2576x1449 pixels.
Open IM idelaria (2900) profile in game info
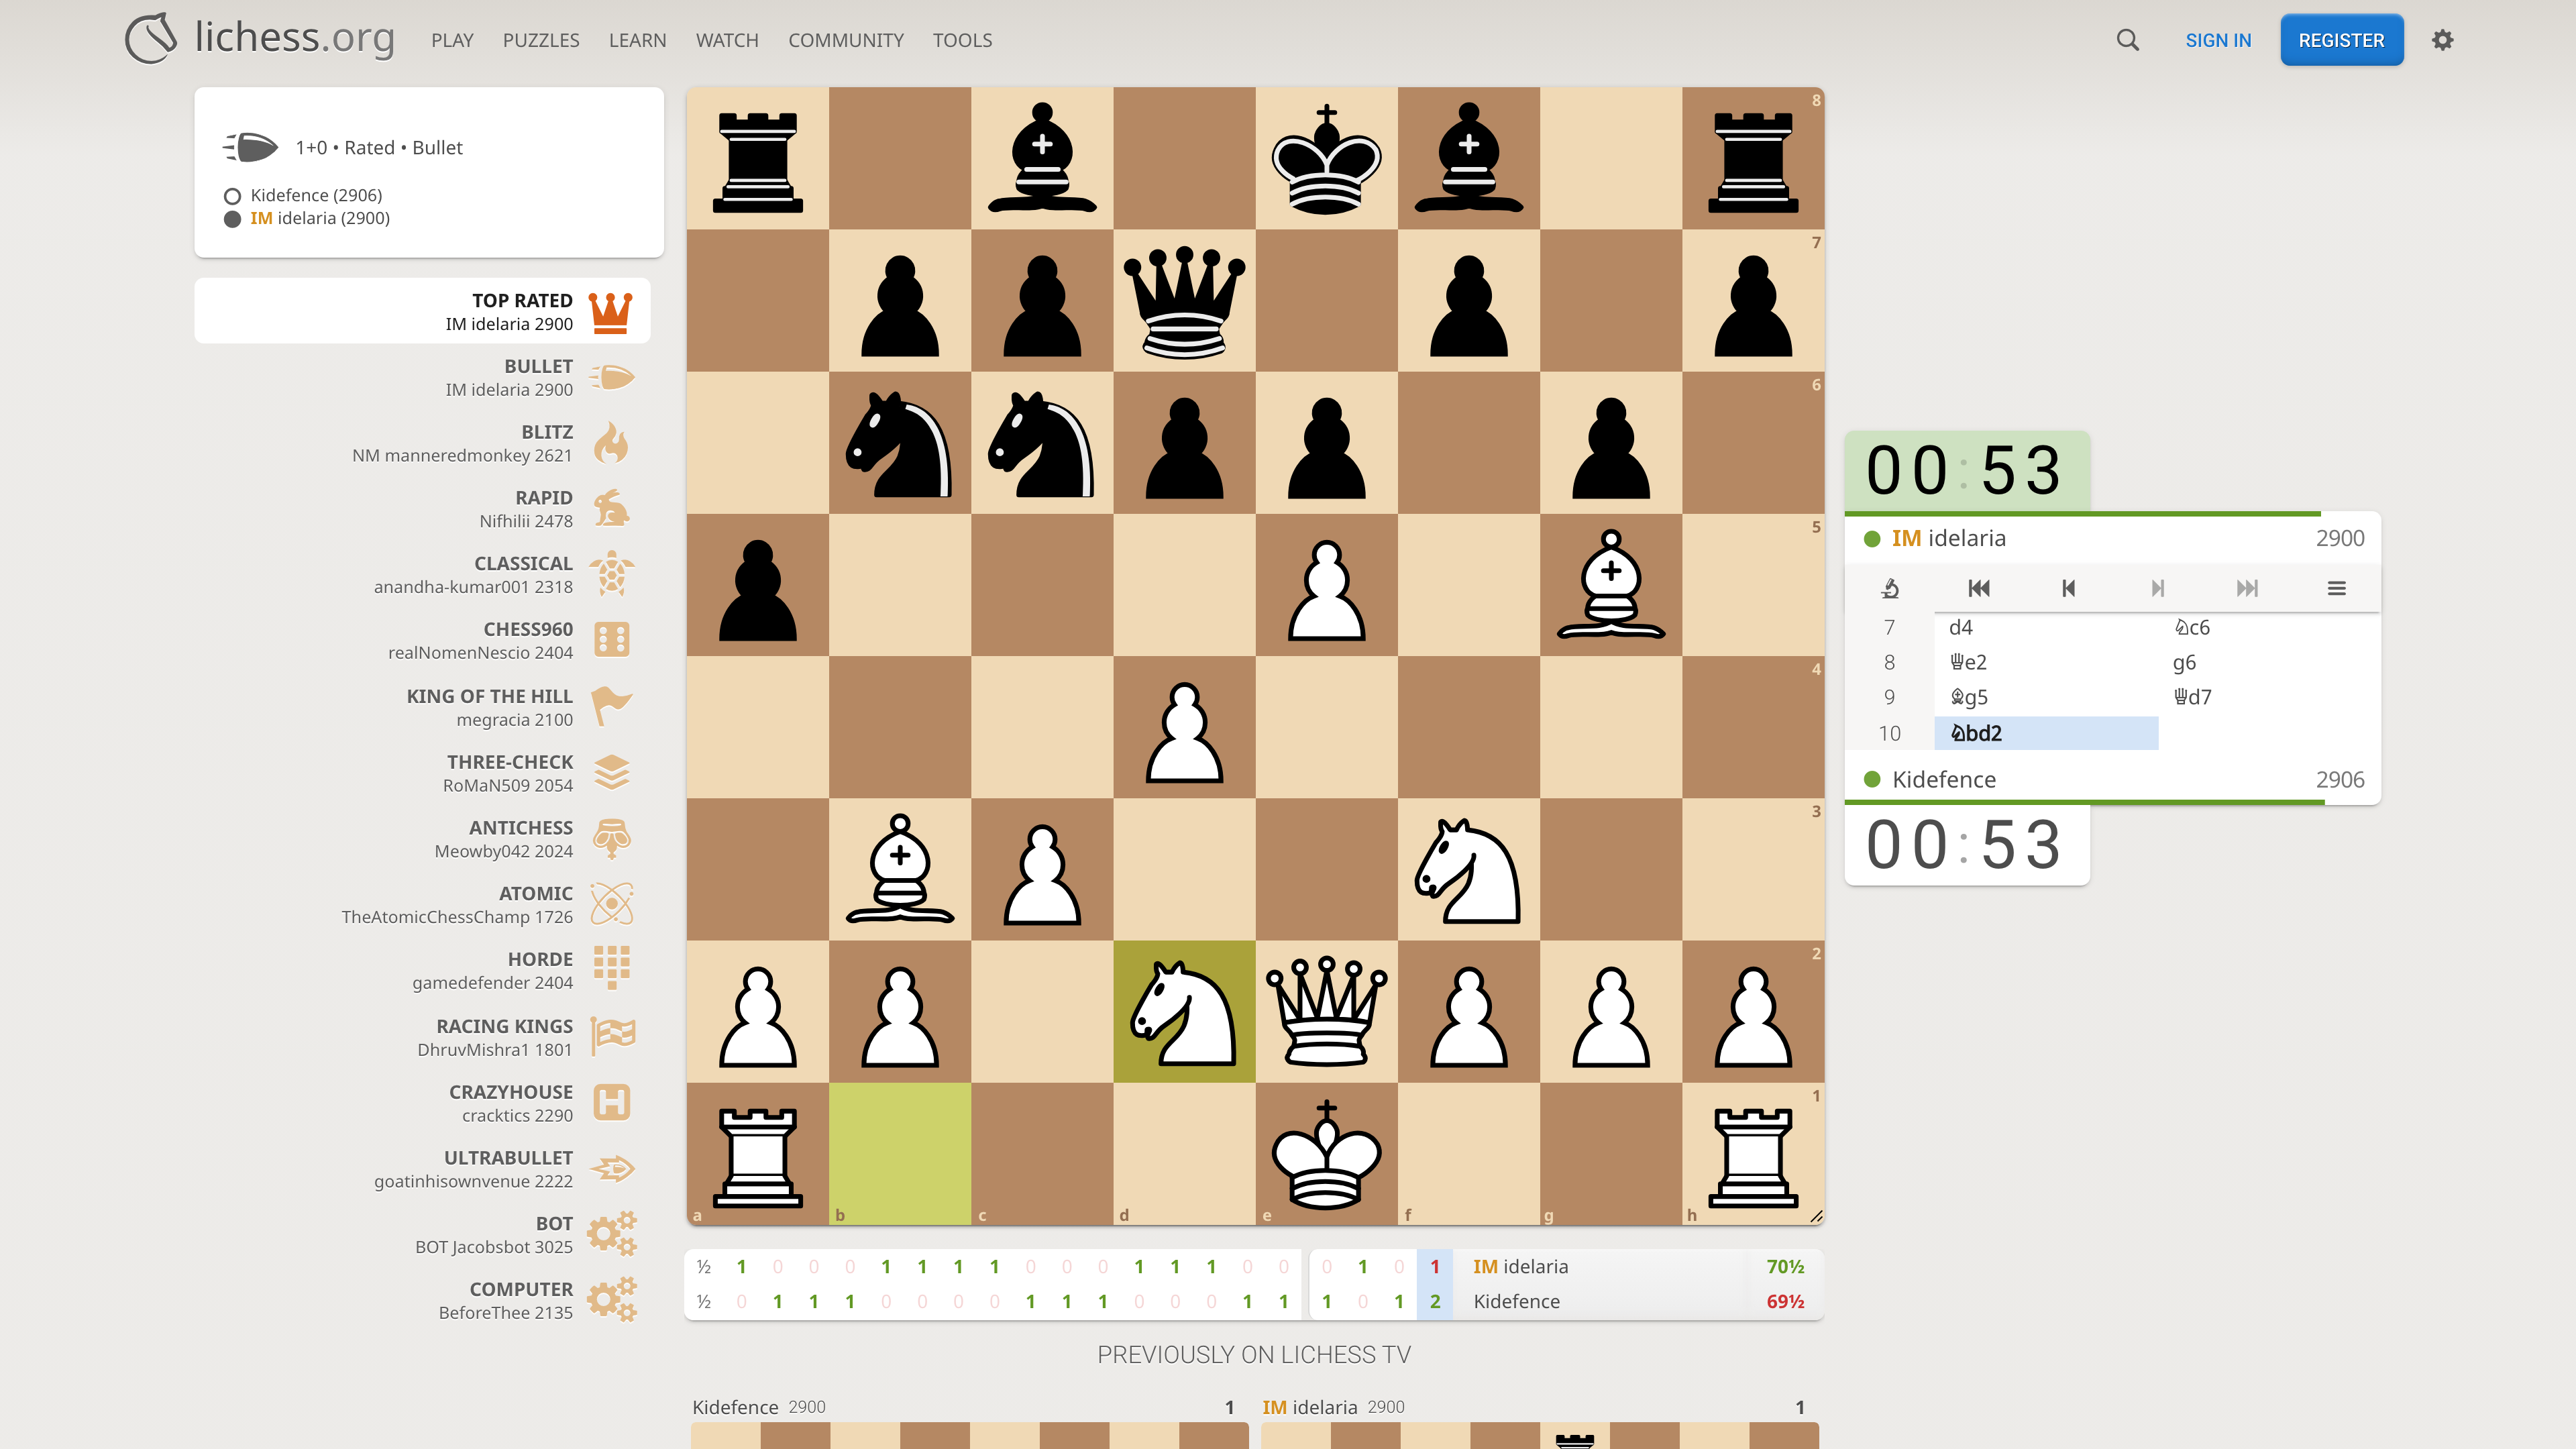[x=320, y=218]
